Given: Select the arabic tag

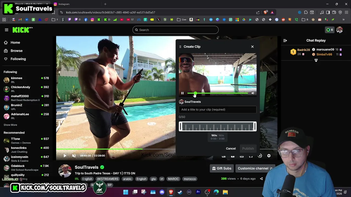Looking at the screenshot, I should [x=127, y=179].
